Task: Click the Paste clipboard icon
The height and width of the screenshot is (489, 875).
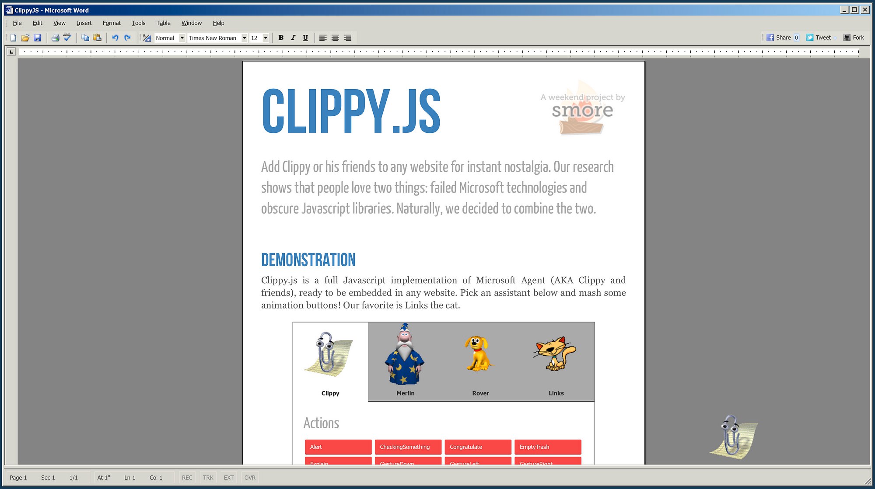Action: point(97,38)
